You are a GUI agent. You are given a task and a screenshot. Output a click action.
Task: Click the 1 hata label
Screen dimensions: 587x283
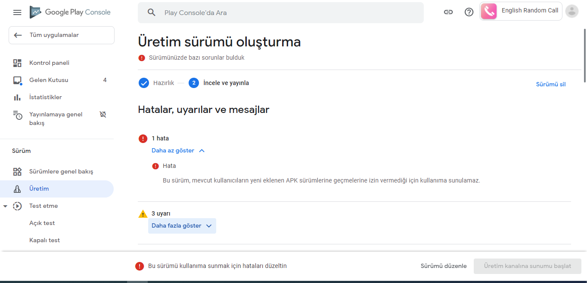point(160,138)
